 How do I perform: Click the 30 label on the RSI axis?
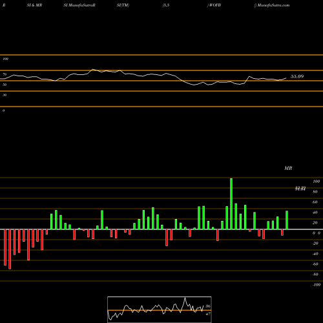[5, 95]
